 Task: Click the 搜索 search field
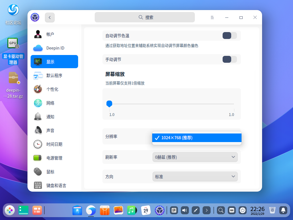[145, 17]
